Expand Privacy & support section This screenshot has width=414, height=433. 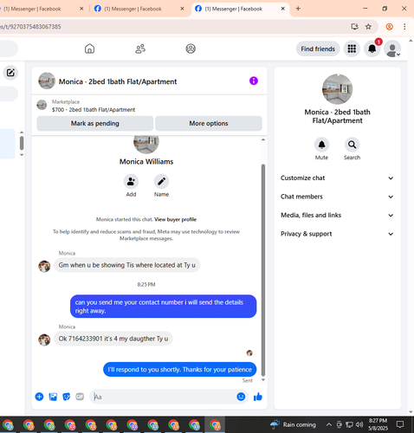[x=337, y=234]
